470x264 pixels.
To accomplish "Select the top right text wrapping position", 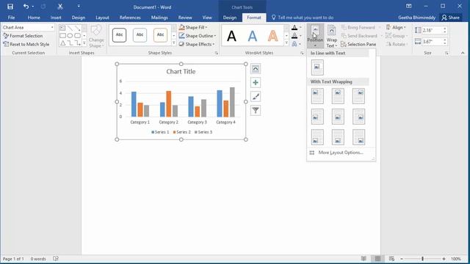I will point(359,96).
